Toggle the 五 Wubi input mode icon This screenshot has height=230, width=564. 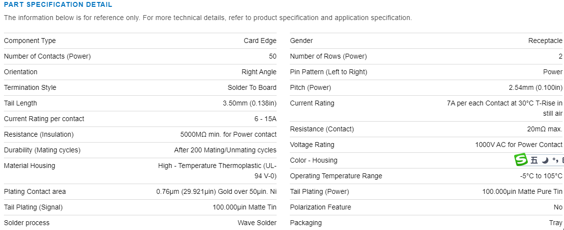(x=534, y=160)
